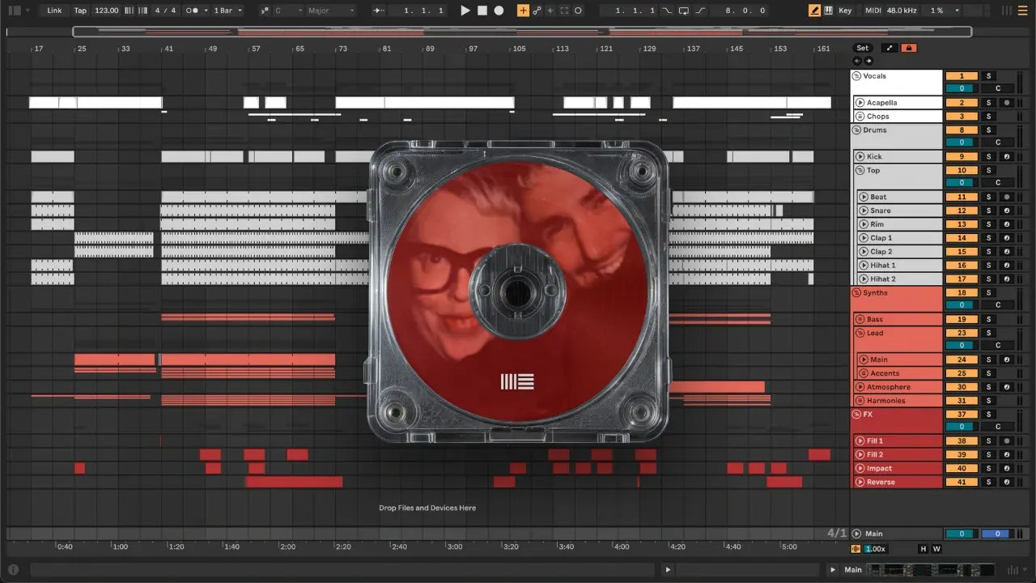
Task: Toggle the metronome icon
Action: click(193, 11)
